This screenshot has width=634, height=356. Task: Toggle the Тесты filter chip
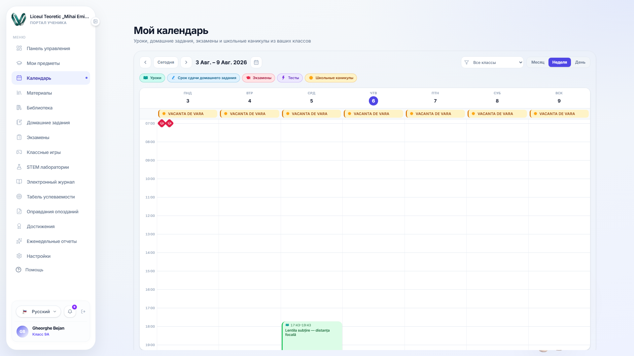coord(290,78)
